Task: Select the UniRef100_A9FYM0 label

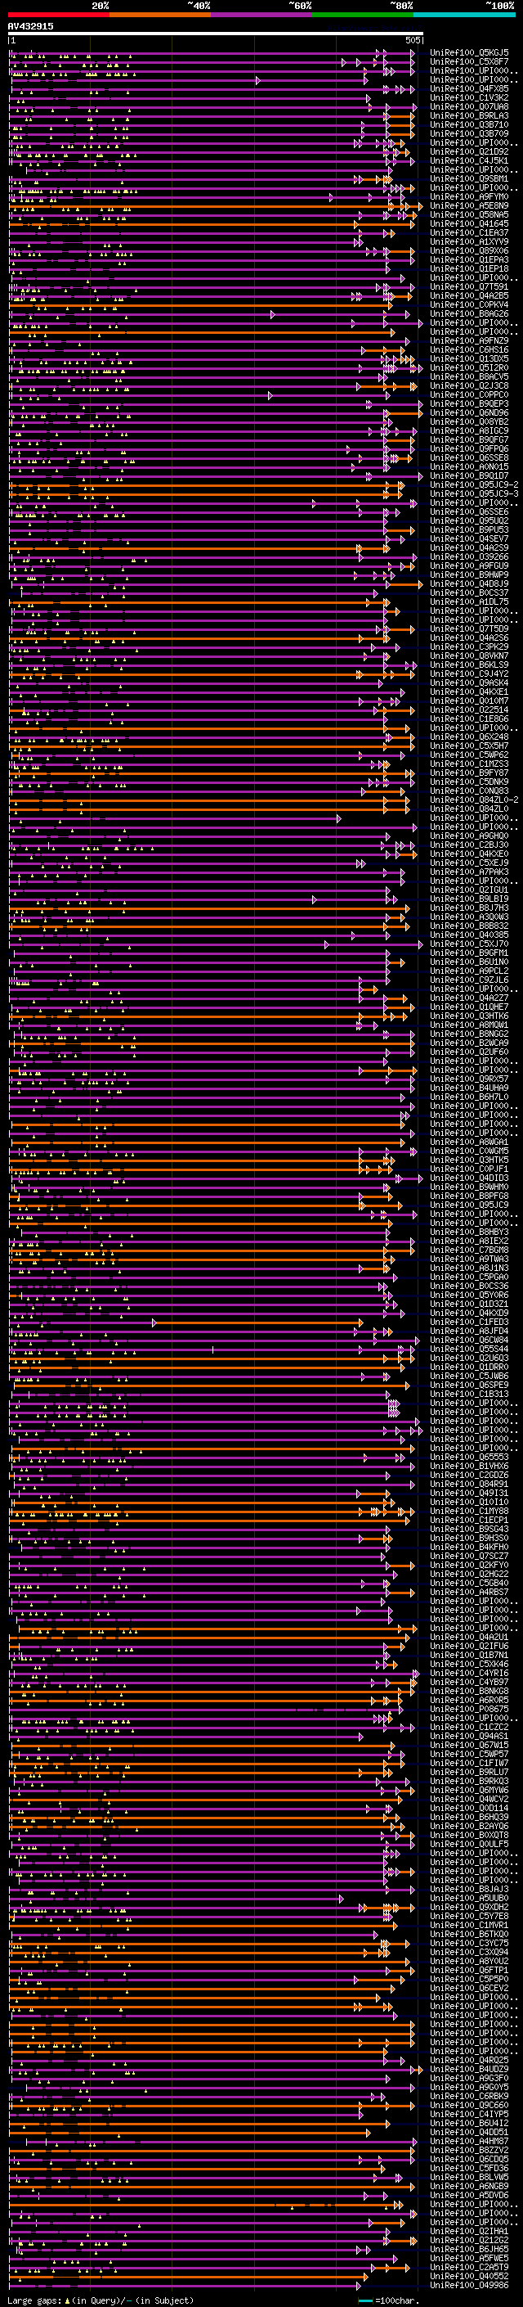Action: click(469, 196)
